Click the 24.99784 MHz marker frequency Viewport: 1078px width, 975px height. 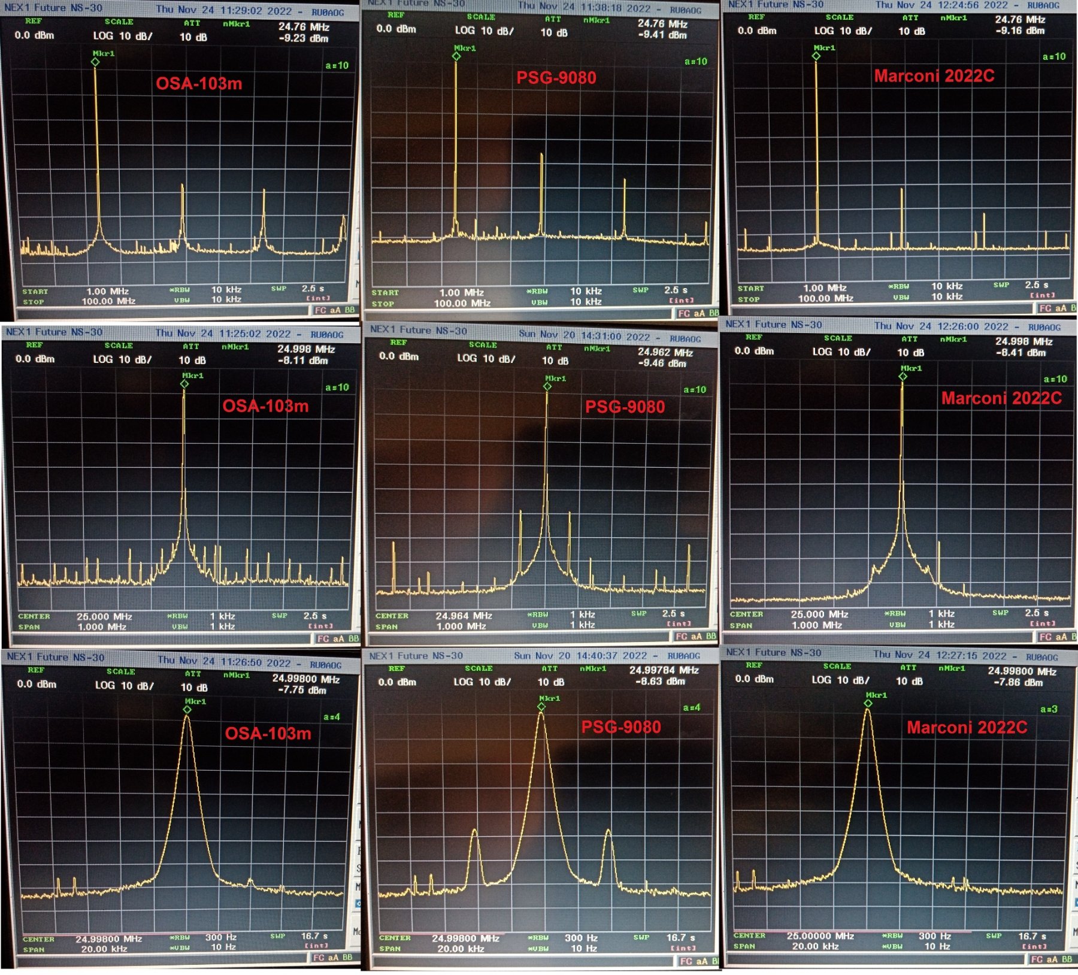[x=664, y=670]
